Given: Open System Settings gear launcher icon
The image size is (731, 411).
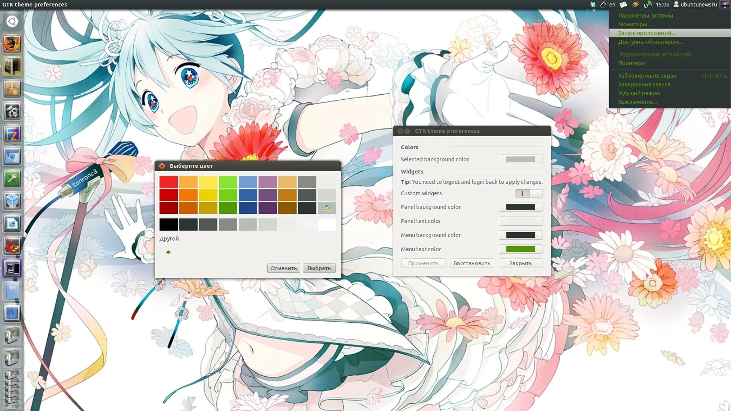Looking at the screenshot, I should (x=12, y=112).
